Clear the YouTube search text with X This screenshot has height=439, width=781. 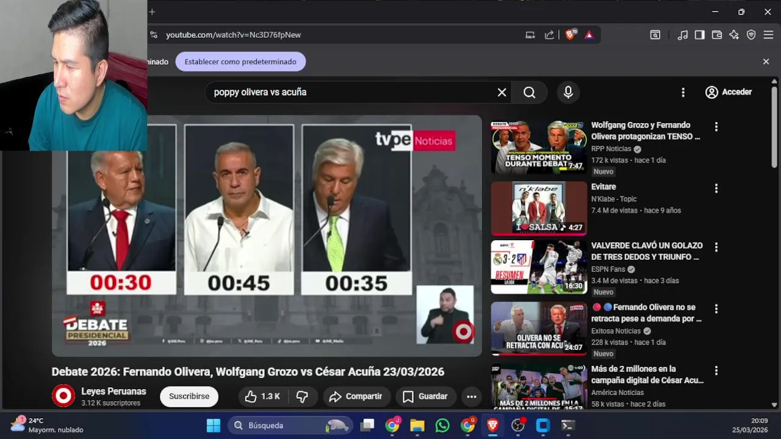[x=502, y=92]
